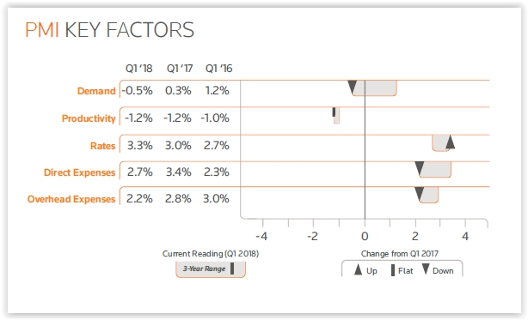
Task: Click the Flat bar icon in legend
Action: [x=393, y=270]
